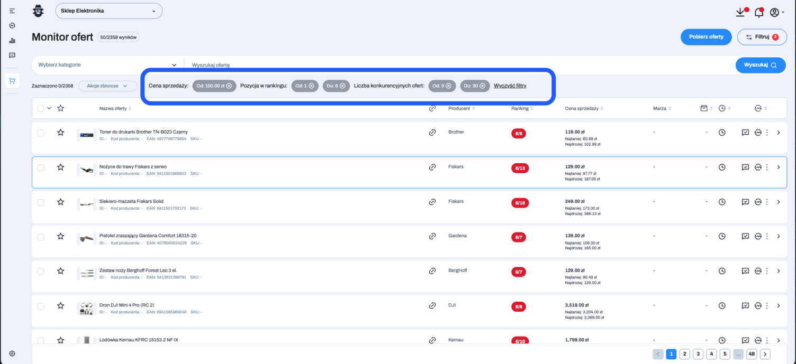Expand the 'Wybierz kategorie' dropdown
Viewport: 796px width, 364px height.
[x=107, y=64]
